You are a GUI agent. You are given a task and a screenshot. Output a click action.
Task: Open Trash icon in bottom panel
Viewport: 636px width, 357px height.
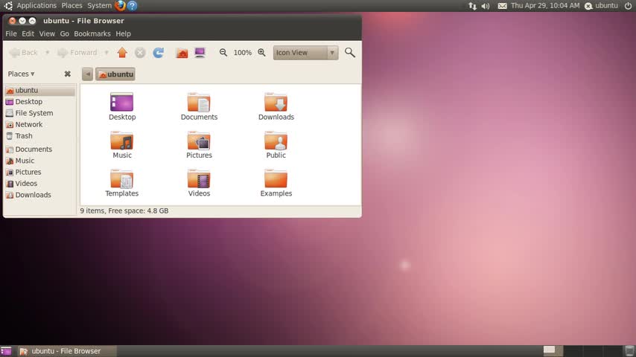tap(629, 351)
